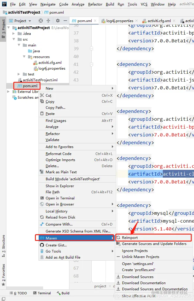Click the fold marker at line 39
194x301 pixels.
pos(92,48)
